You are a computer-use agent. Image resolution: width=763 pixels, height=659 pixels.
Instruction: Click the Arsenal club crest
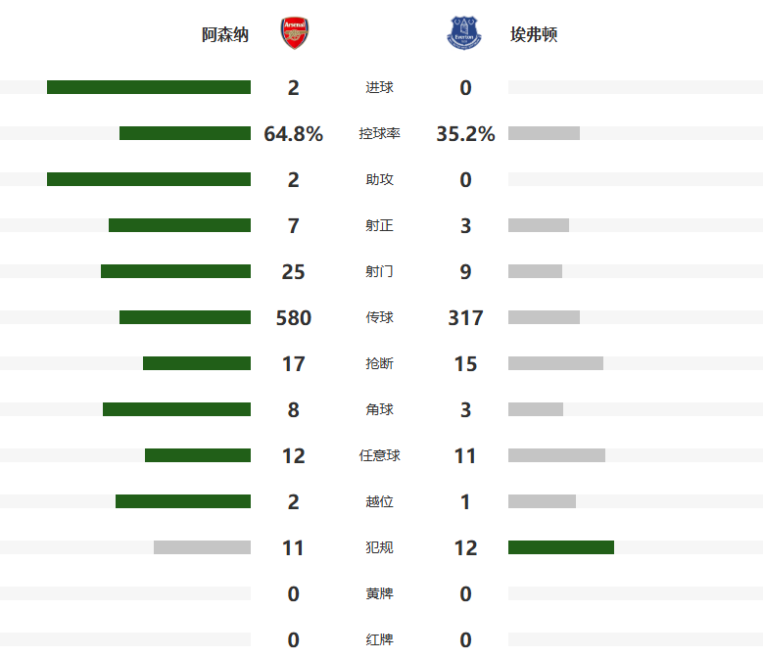click(x=294, y=33)
